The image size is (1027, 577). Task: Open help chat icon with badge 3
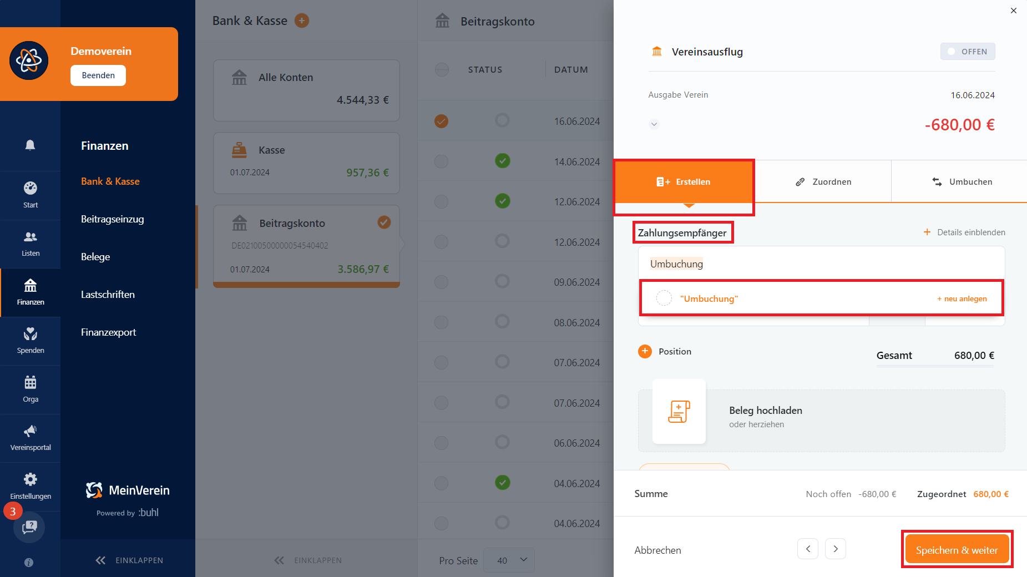29,527
